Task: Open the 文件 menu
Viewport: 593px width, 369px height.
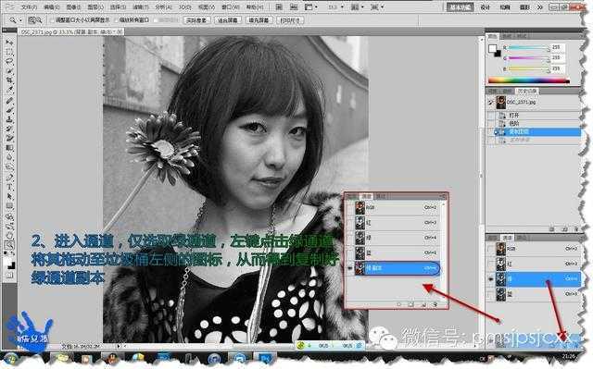Action: [29, 7]
